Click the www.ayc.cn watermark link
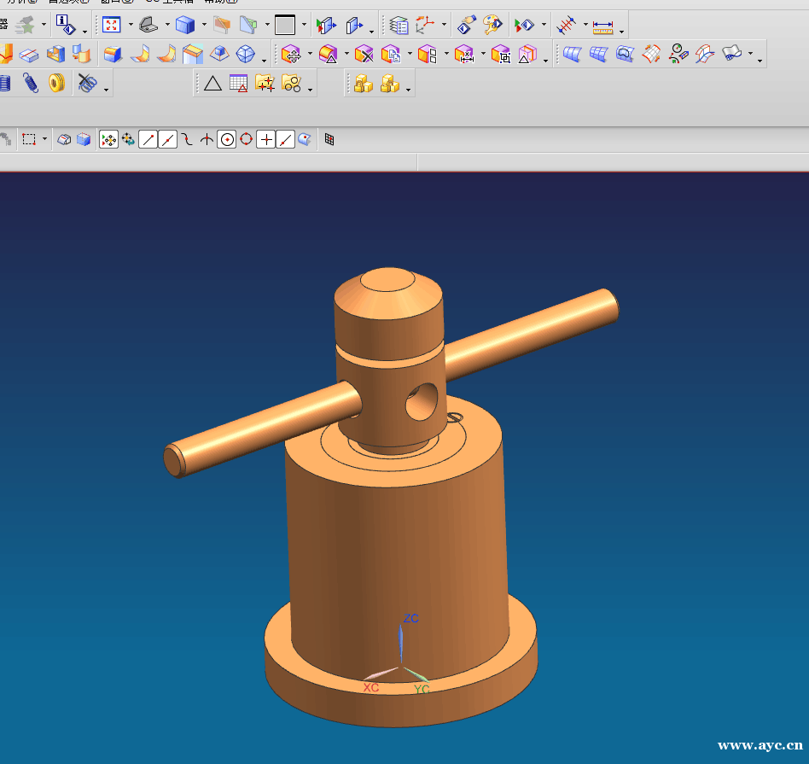Screen dimensions: 809x764 pos(760,745)
